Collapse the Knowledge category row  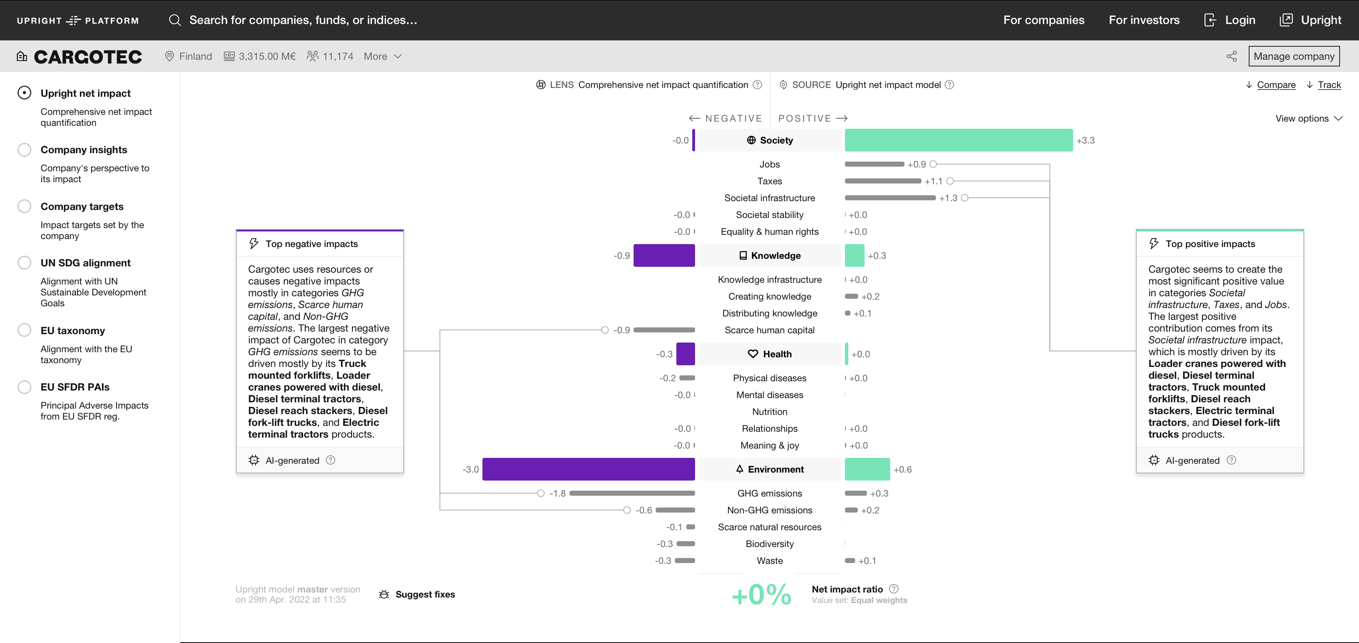769,256
